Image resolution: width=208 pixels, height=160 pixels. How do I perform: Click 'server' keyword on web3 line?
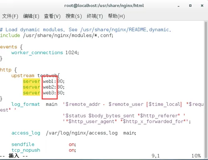click(32, 93)
